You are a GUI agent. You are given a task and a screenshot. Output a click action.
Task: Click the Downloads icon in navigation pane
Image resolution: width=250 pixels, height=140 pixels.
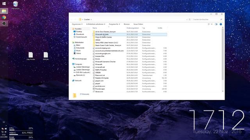pyautogui.click(x=75, y=34)
